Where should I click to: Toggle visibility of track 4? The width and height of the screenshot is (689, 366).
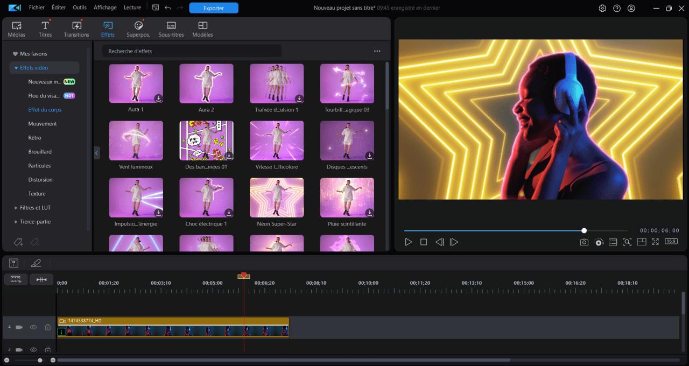click(x=33, y=327)
